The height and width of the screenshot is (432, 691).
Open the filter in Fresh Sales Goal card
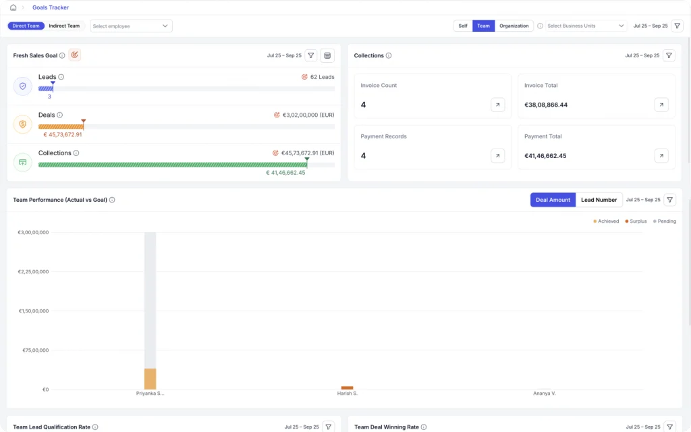tap(311, 55)
